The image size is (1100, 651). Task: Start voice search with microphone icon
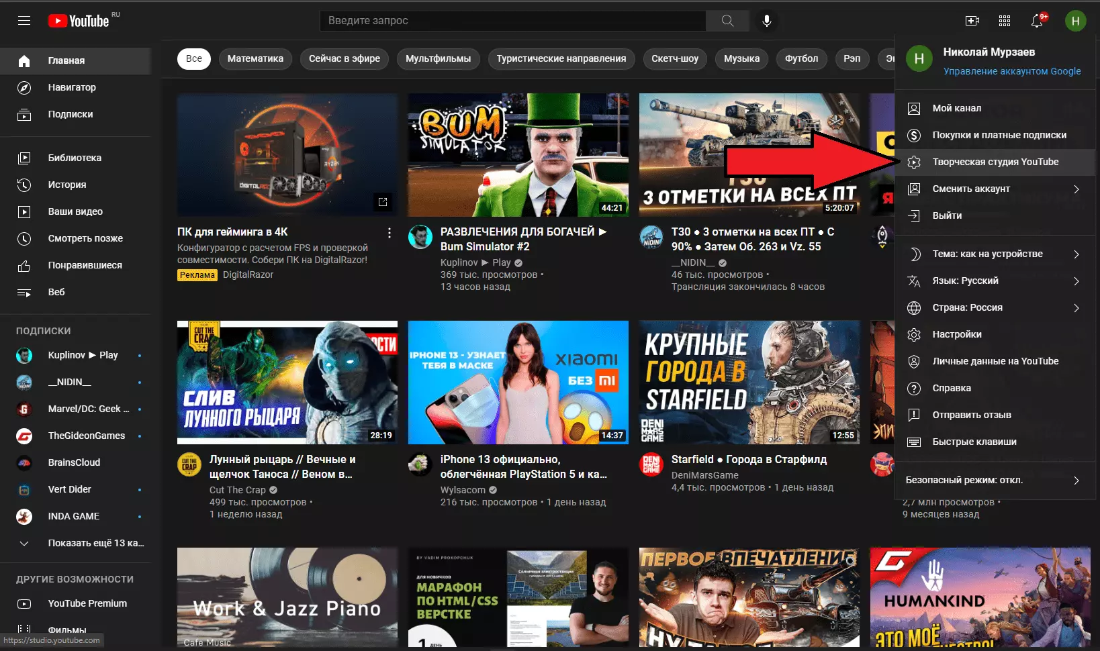(x=767, y=21)
